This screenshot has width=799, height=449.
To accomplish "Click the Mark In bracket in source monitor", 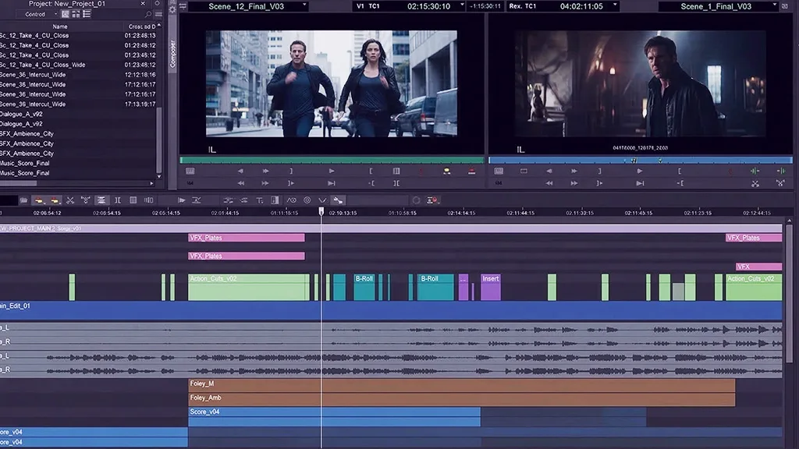I will pos(371,171).
